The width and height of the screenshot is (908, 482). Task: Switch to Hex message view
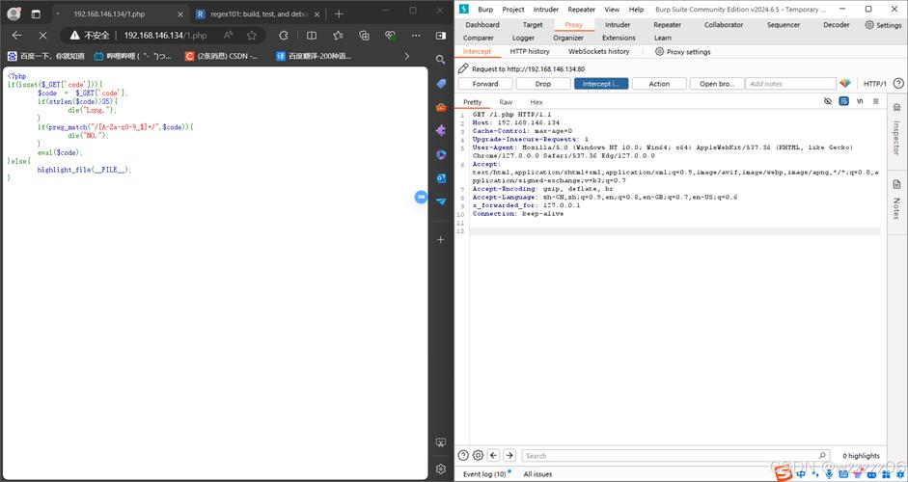point(537,102)
